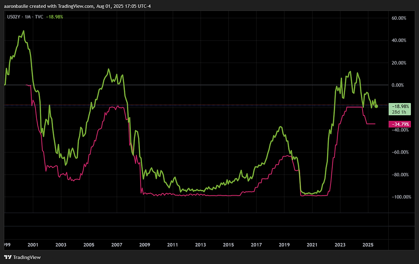Select the year 2009 on the time axis
Image resolution: width=419 pixels, height=264 pixels.
(145, 245)
